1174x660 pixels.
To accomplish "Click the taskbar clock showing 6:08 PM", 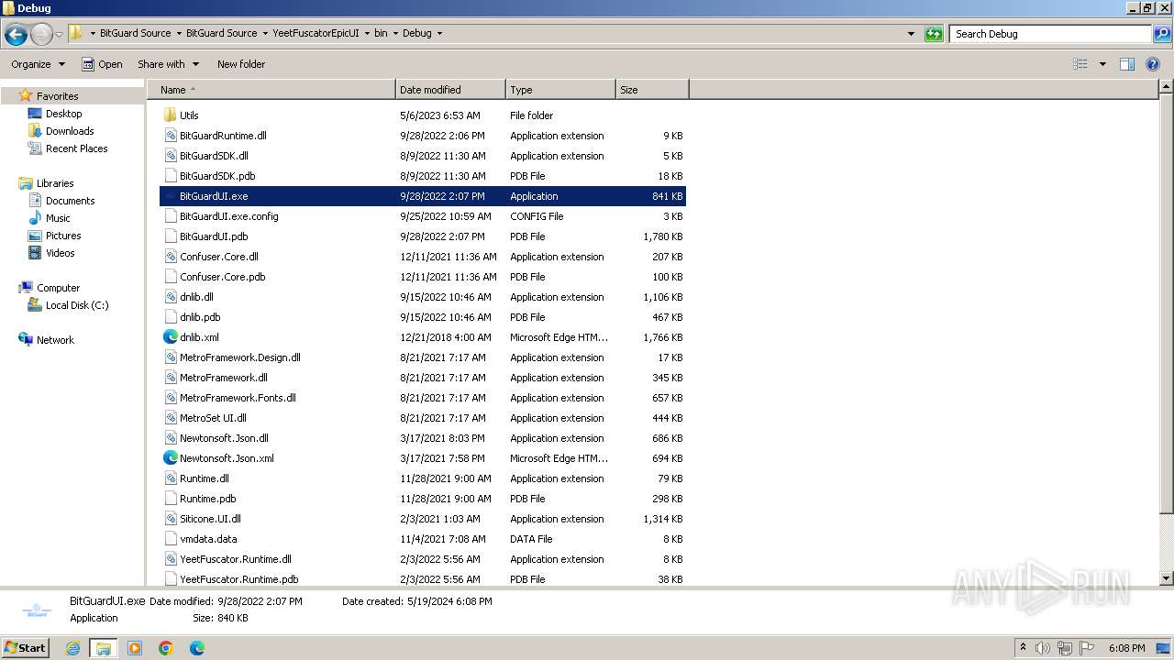I will click(1126, 648).
